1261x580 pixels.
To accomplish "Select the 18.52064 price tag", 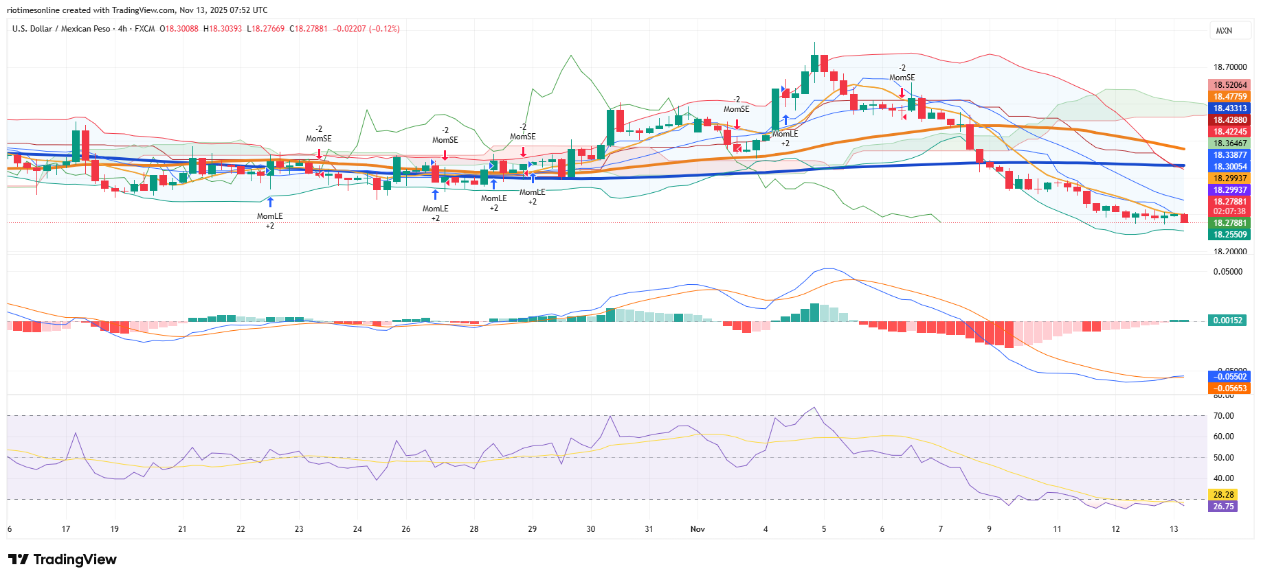I will pos(1230,85).
